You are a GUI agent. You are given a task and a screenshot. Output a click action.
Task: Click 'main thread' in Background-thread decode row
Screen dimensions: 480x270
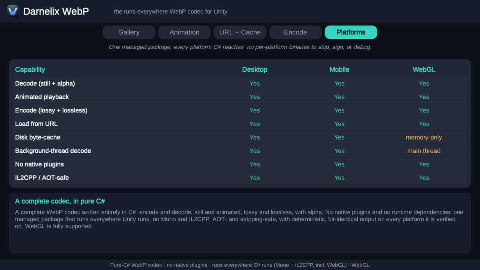click(424, 151)
